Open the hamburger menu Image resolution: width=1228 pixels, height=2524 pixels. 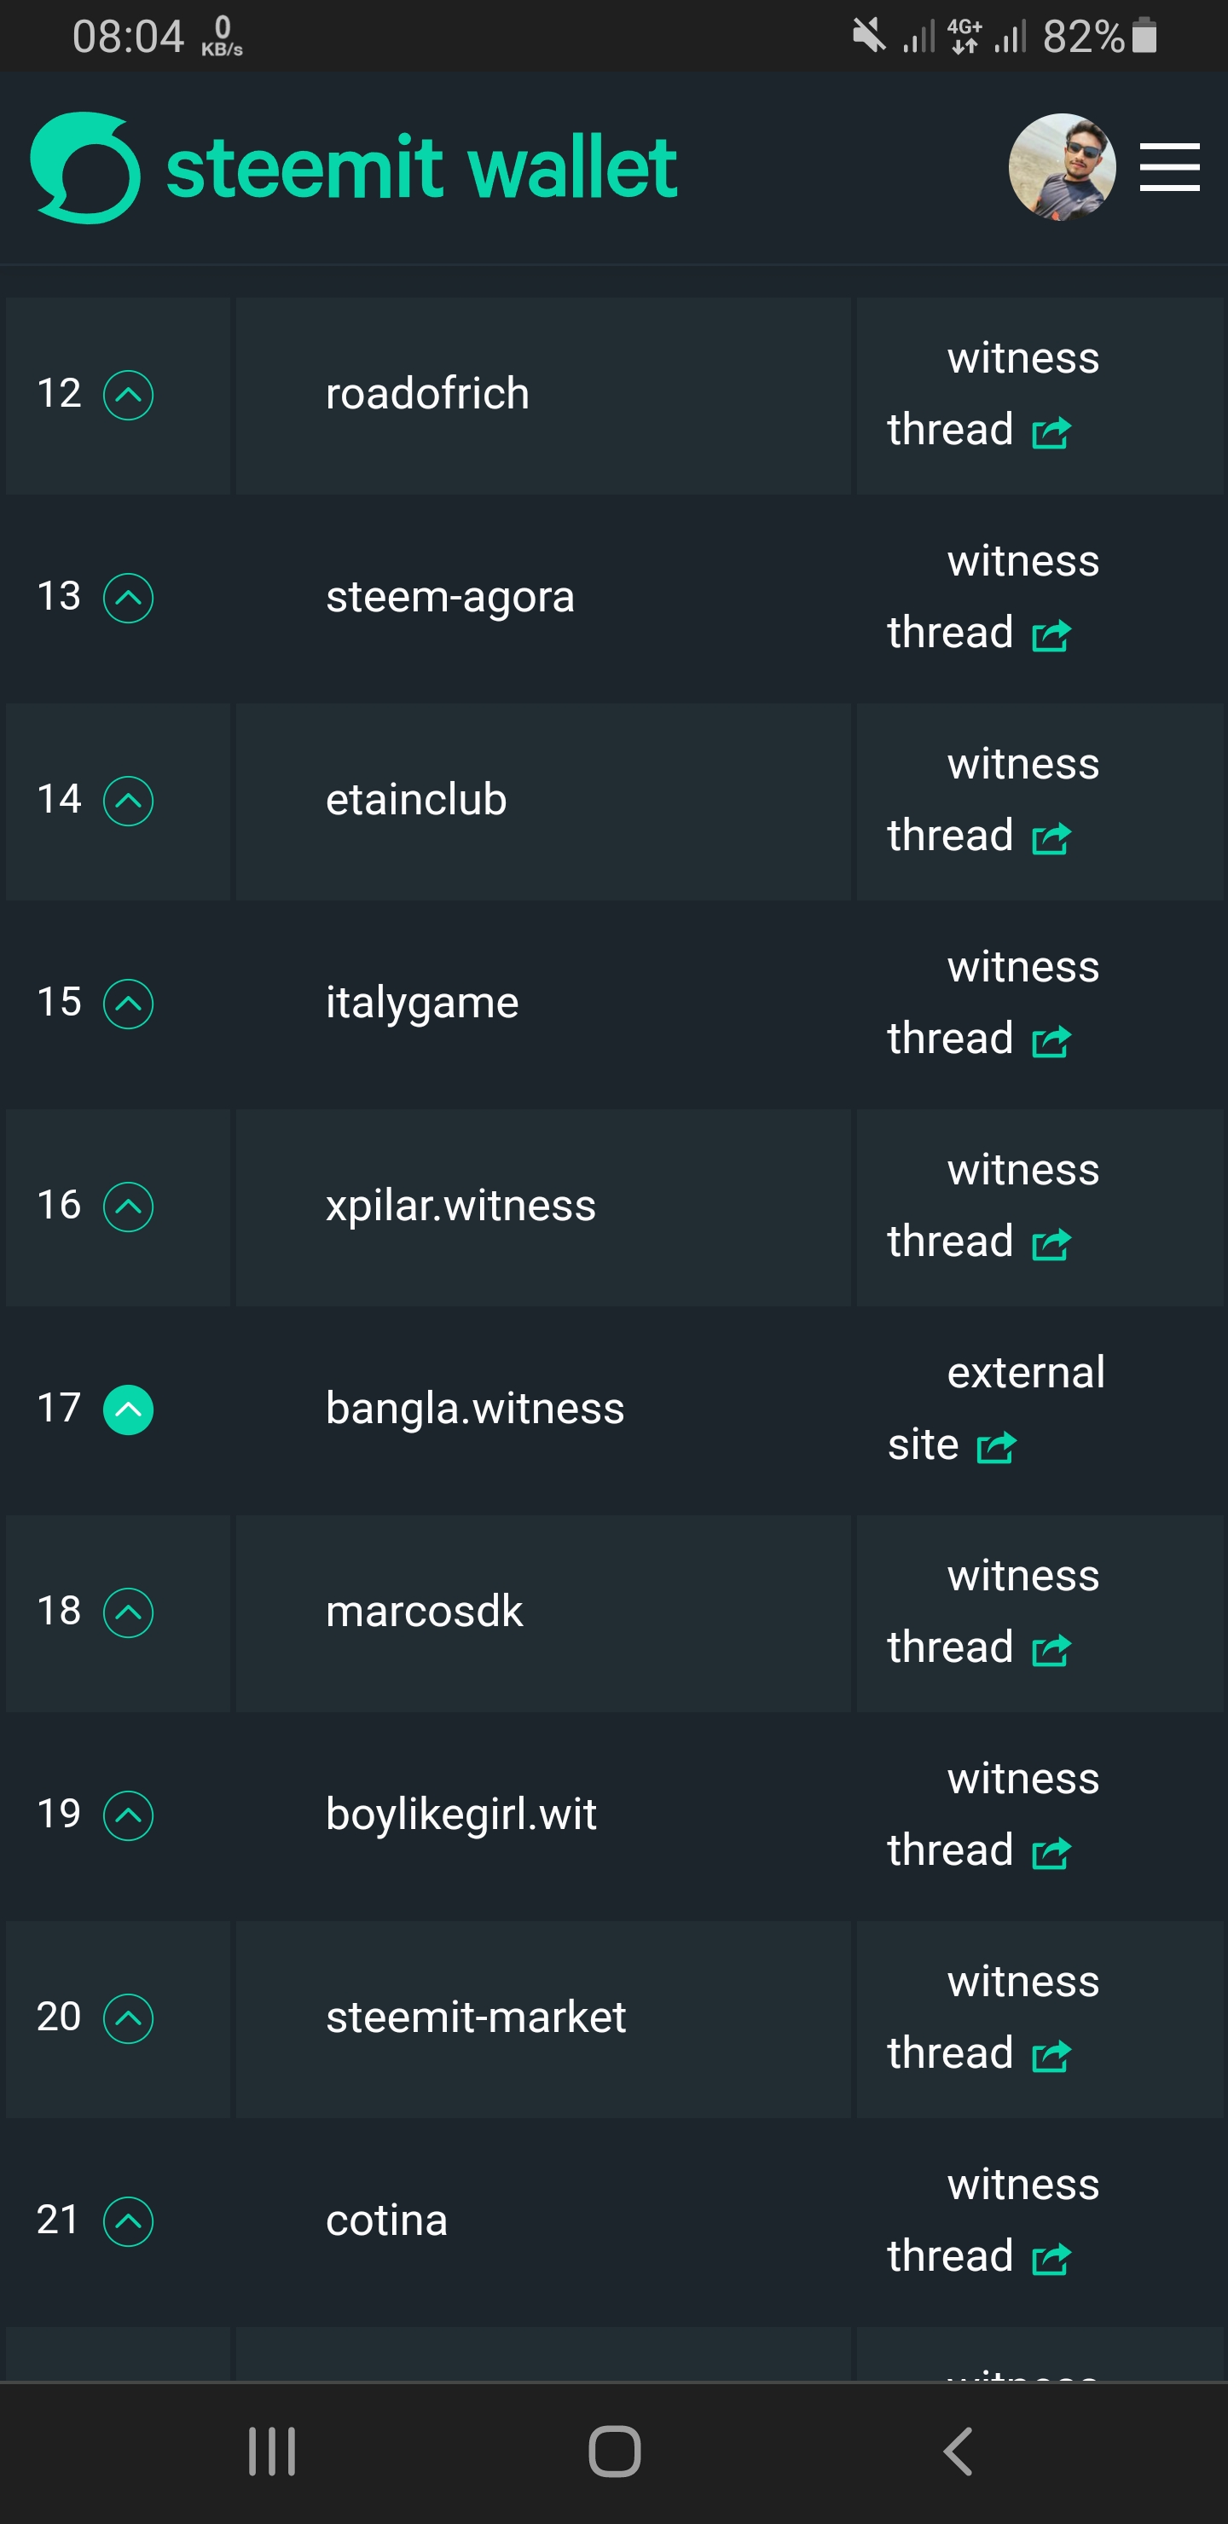(x=1169, y=167)
